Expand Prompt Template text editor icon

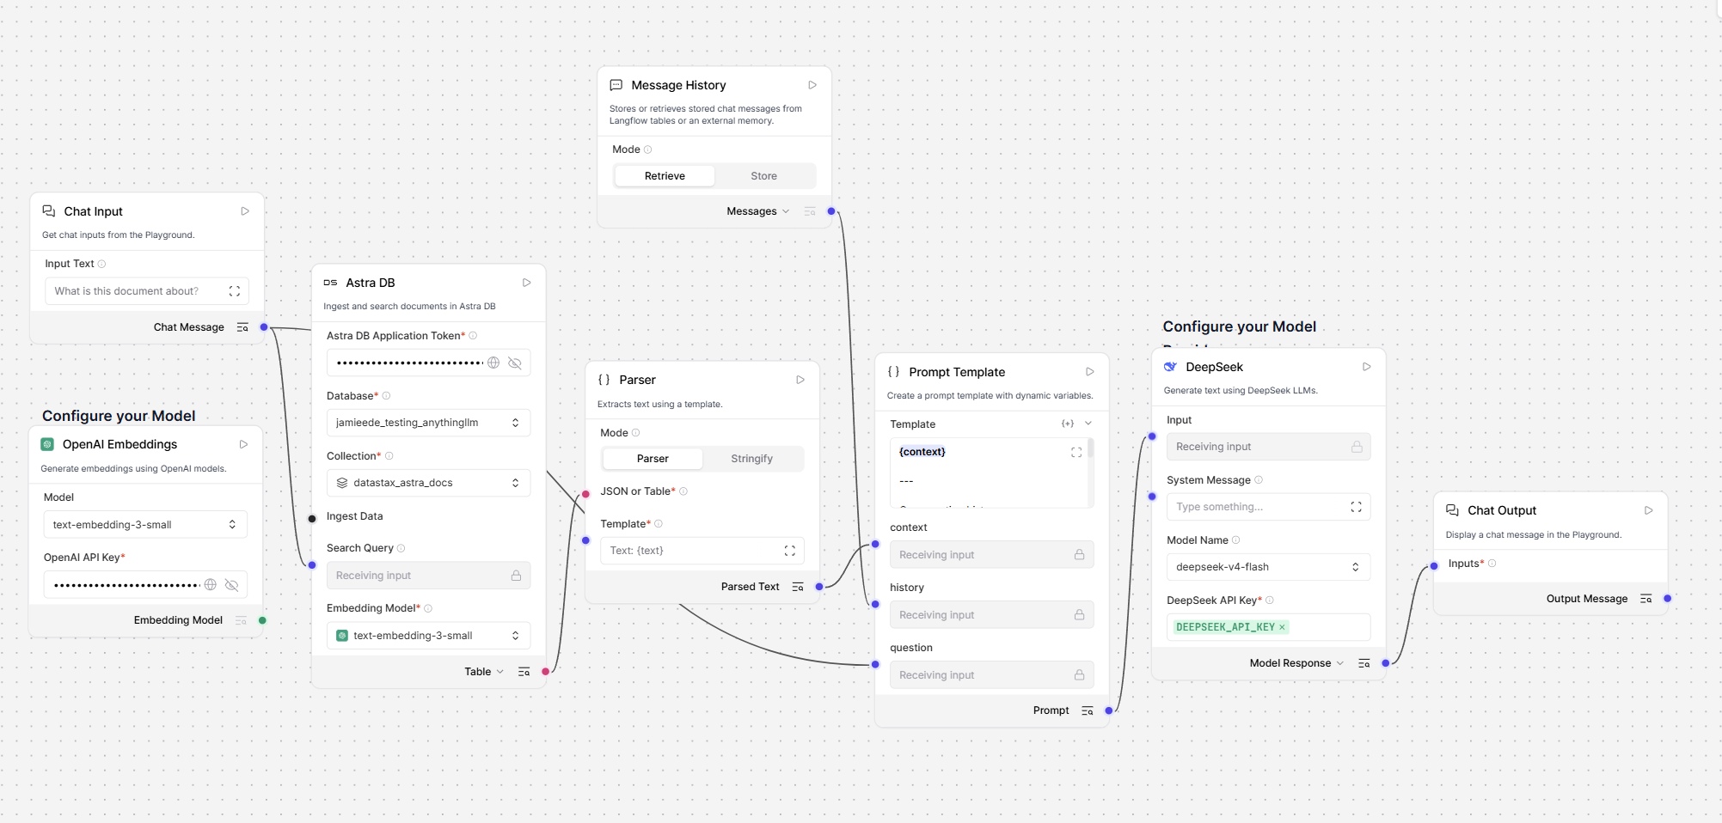pyautogui.click(x=1075, y=452)
